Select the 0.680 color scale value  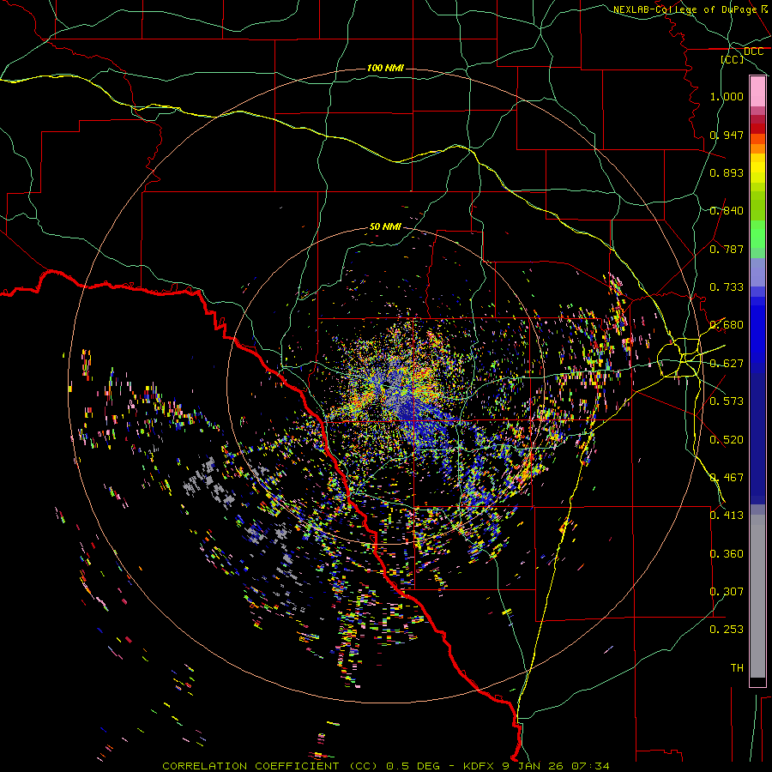click(727, 325)
